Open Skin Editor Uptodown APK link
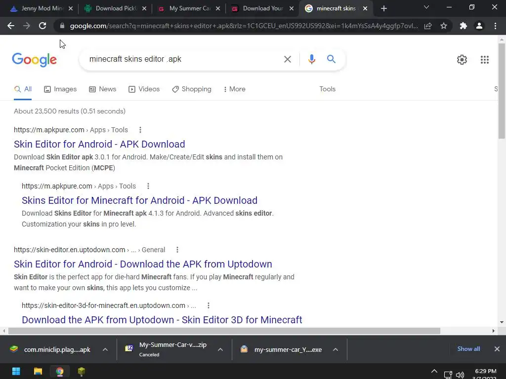Viewport: 506px width, 379px height. 143,265
